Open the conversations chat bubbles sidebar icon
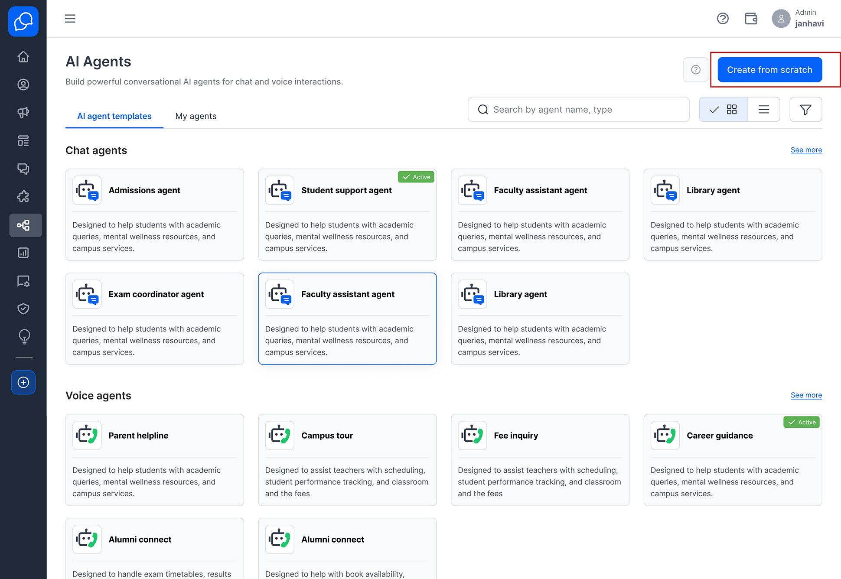This screenshot has height=579, width=841. tap(23, 169)
